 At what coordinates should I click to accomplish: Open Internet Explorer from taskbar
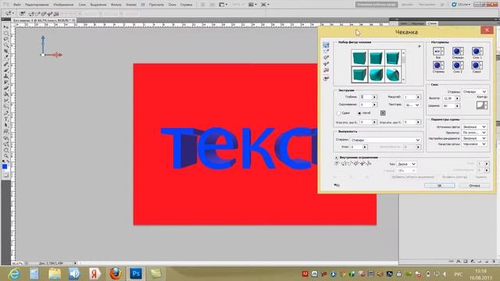pyautogui.click(x=14, y=274)
